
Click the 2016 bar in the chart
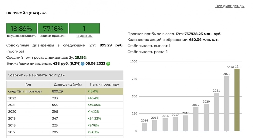point(165,124)
